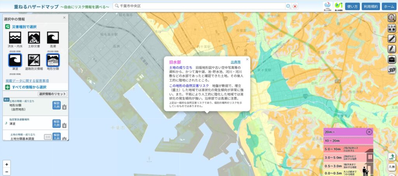This screenshot has height=176, width=398.
Task: Go to ホーム
Action: (x=389, y=7)
